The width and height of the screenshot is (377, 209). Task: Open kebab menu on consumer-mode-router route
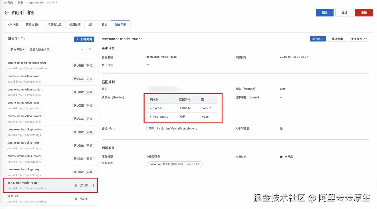(93, 185)
